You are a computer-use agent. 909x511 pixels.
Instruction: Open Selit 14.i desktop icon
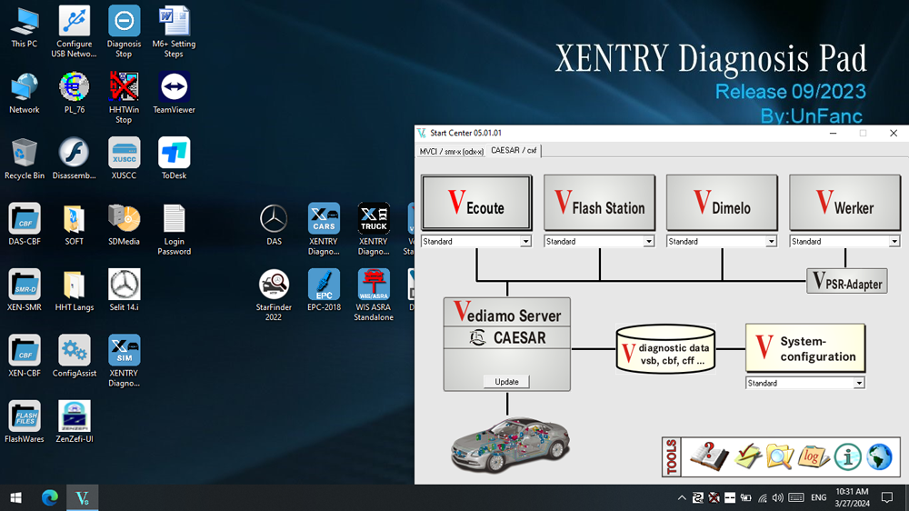click(x=124, y=290)
